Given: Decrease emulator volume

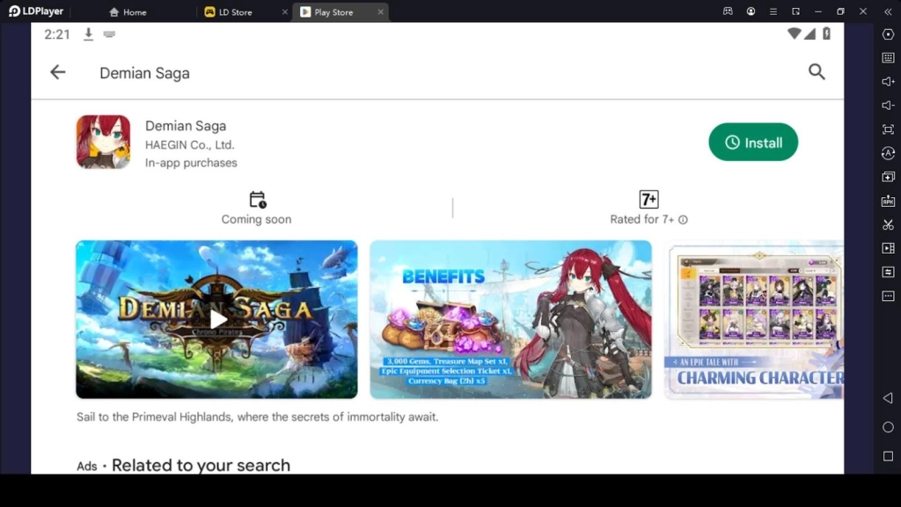Looking at the screenshot, I should 887,104.
